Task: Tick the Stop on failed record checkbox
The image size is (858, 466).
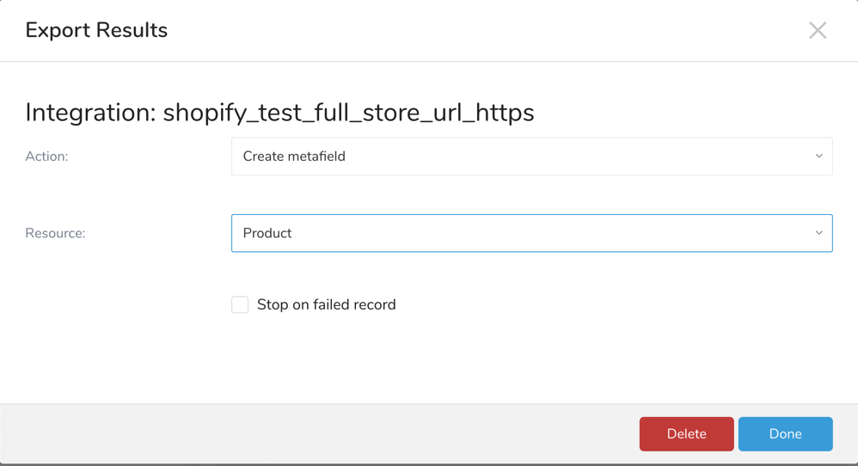Action: [240, 304]
